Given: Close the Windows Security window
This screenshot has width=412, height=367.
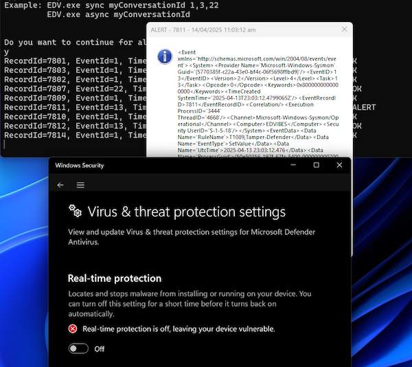Looking at the screenshot, I should [339, 165].
